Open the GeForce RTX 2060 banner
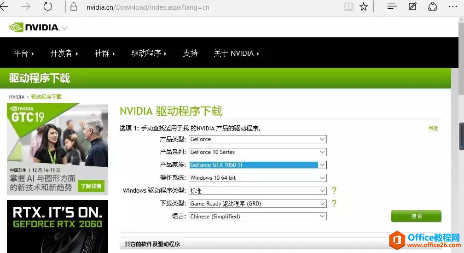Screen dimensions: 464x253 [x=58, y=227]
